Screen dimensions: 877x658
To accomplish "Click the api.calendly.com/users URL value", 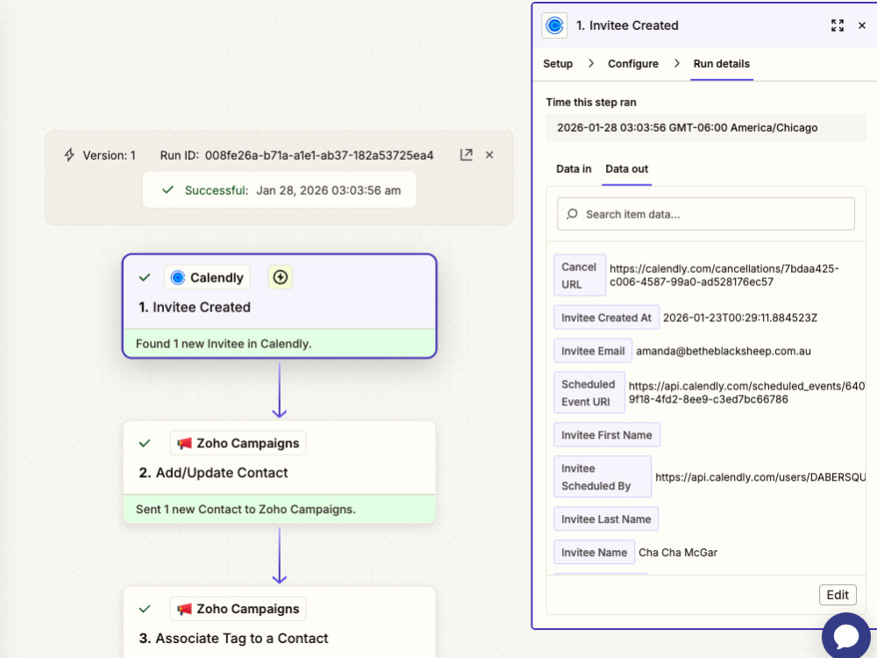I will pyautogui.click(x=760, y=477).
